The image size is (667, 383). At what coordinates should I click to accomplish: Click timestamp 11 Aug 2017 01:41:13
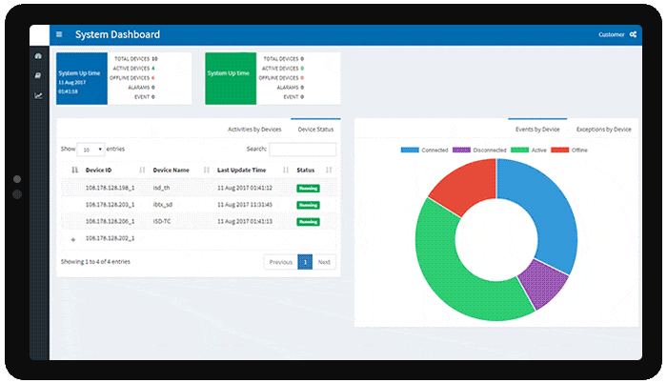tap(245, 221)
